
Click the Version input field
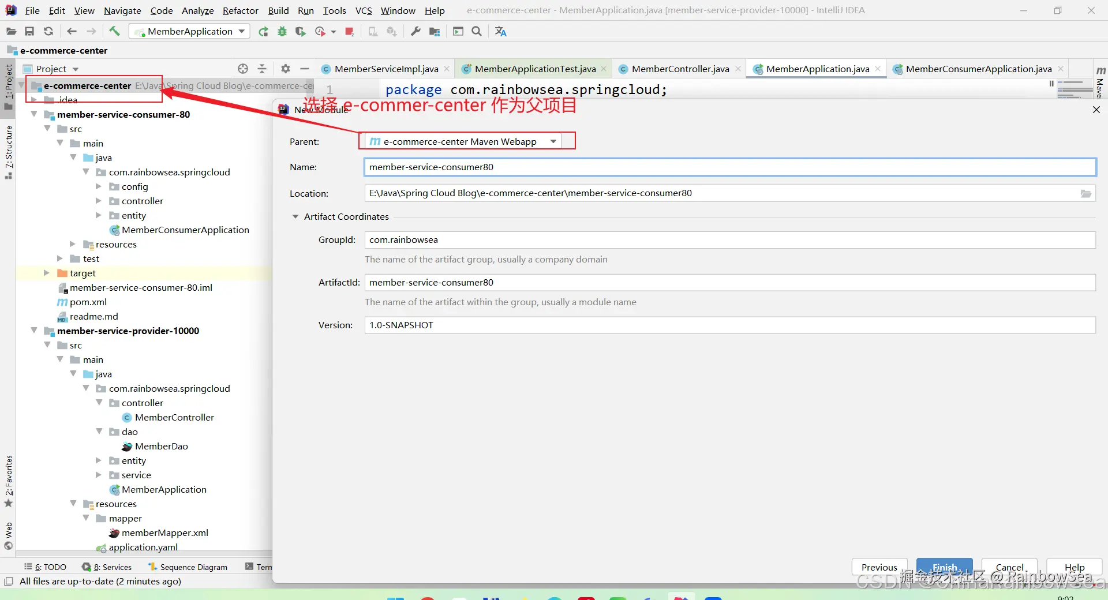tap(730, 325)
